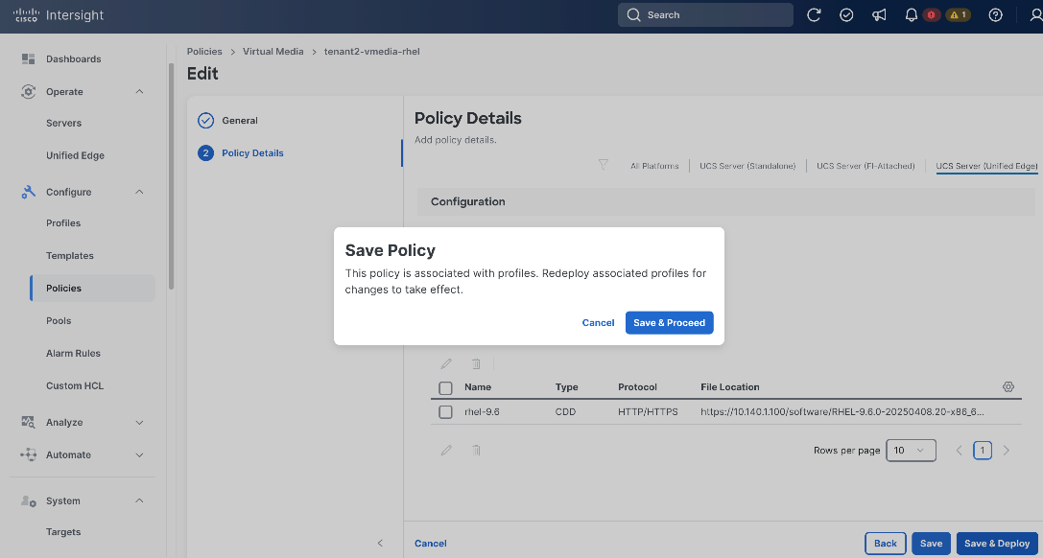Click the platform filter funnel icon
Screen dimensions: 1043x558
coord(604,165)
